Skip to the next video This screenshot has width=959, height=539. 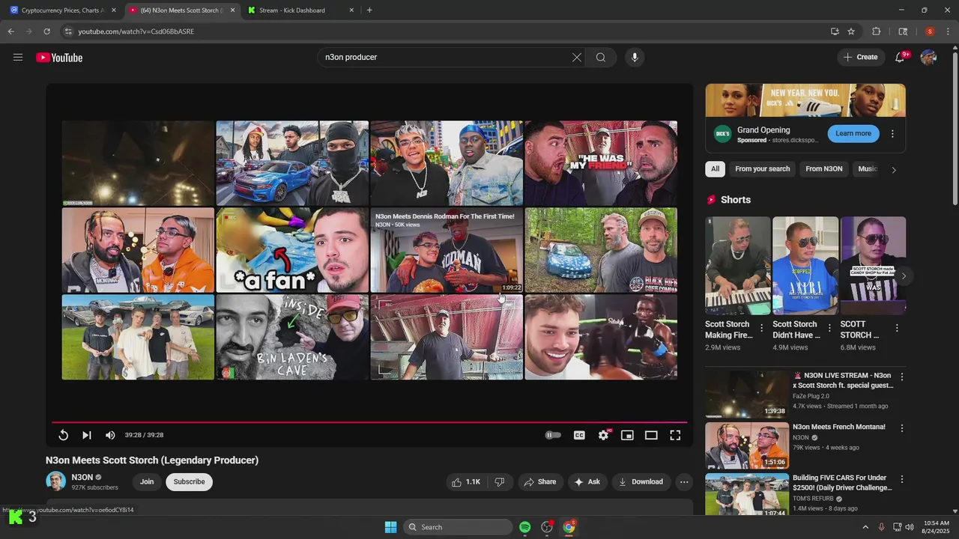(87, 435)
